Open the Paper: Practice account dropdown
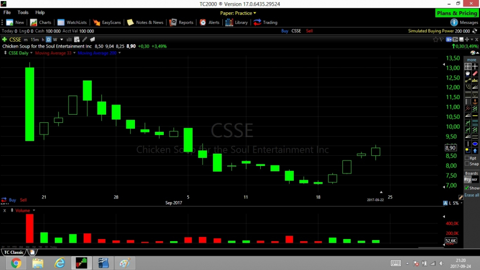The image size is (480, 270). click(x=238, y=13)
